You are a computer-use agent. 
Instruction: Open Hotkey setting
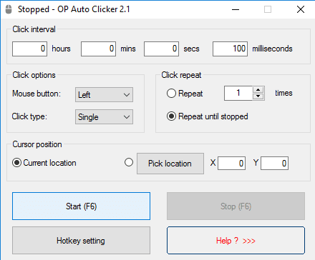tap(81, 241)
